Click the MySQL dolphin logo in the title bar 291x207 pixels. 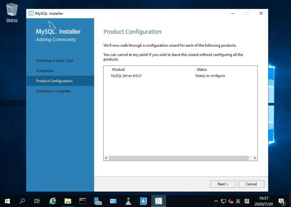(x=31, y=13)
